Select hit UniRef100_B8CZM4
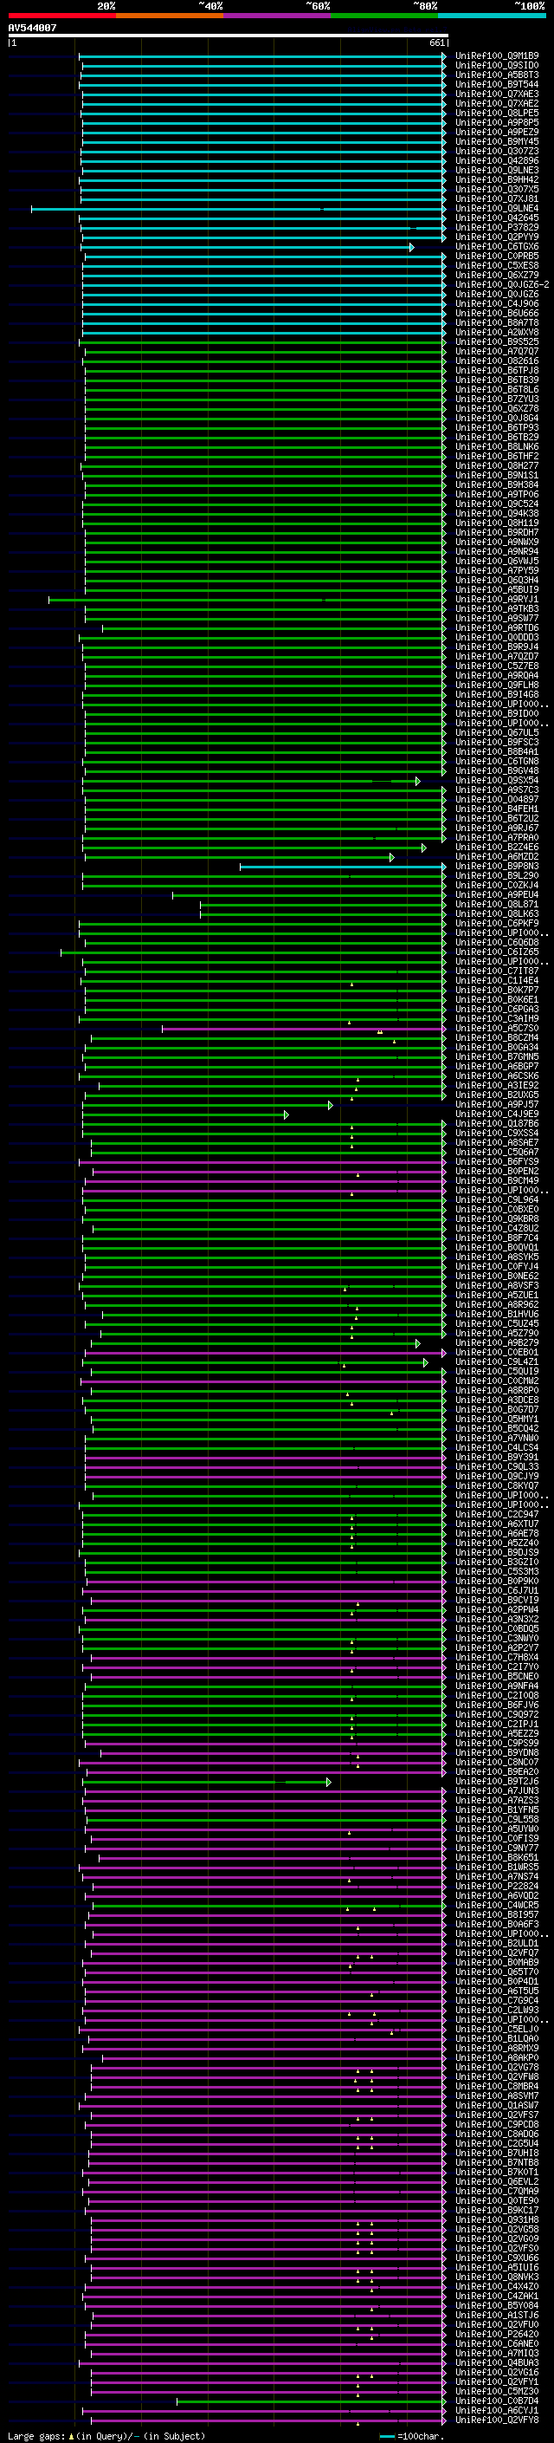 click(497, 1037)
